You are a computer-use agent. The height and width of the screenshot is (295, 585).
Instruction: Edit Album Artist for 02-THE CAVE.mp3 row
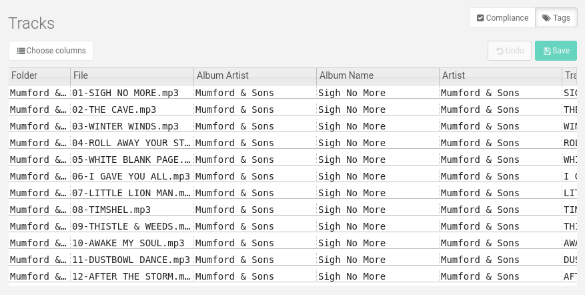[x=255, y=109]
